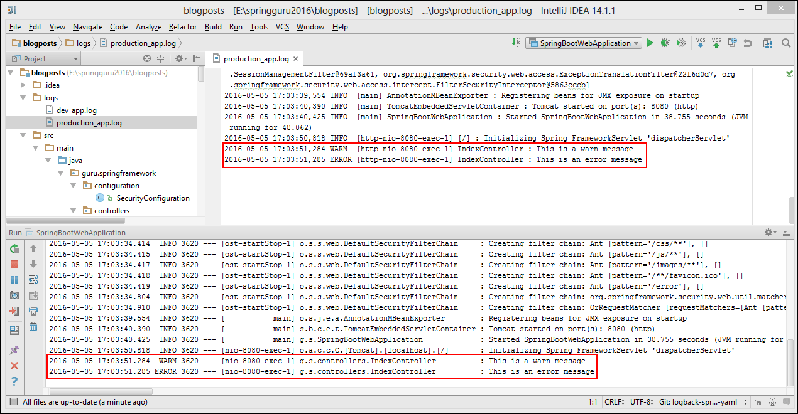Stop the running process with red square icon
The image size is (798, 414).
[14, 264]
